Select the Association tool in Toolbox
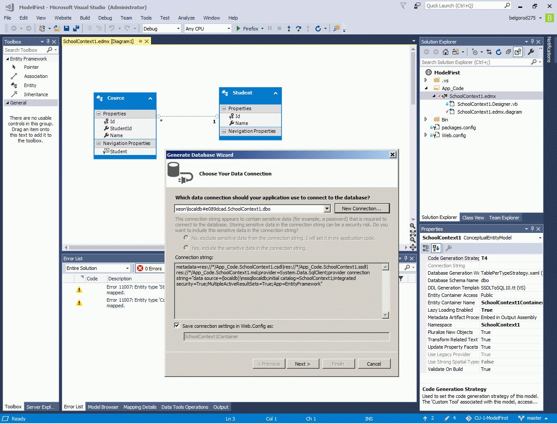 tap(36, 76)
